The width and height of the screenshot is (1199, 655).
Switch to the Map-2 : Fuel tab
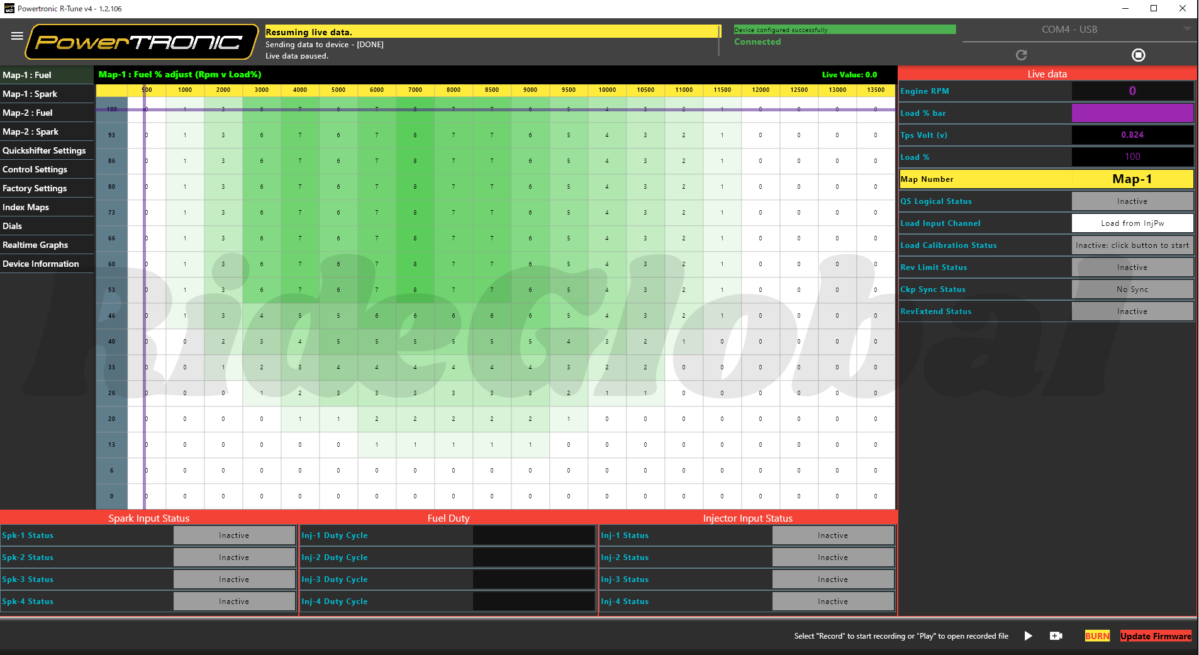[28, 113]
